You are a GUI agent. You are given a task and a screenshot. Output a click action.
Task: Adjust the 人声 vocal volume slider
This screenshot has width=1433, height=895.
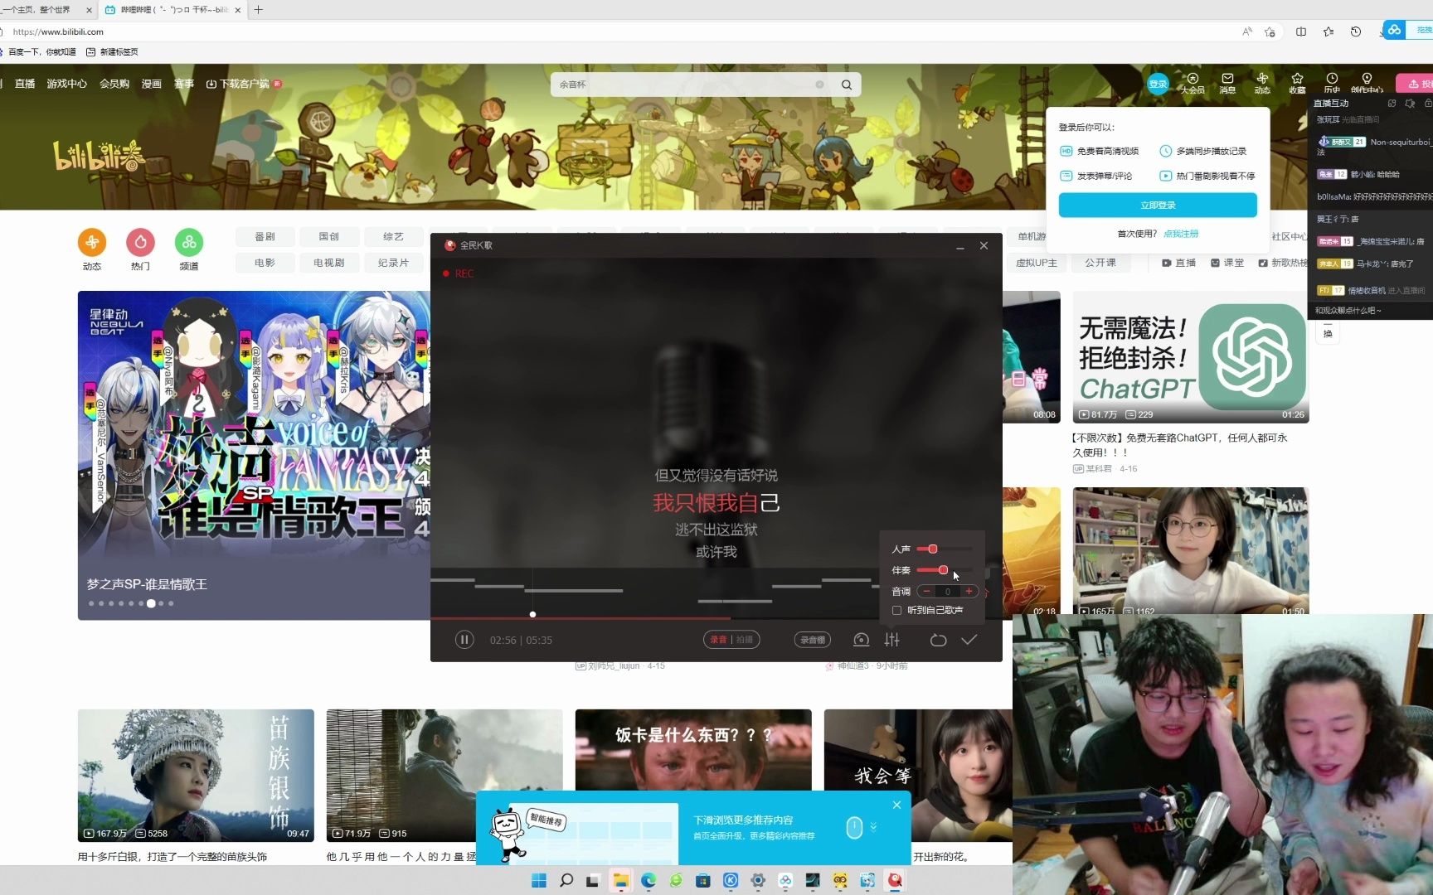pos(945,549)
